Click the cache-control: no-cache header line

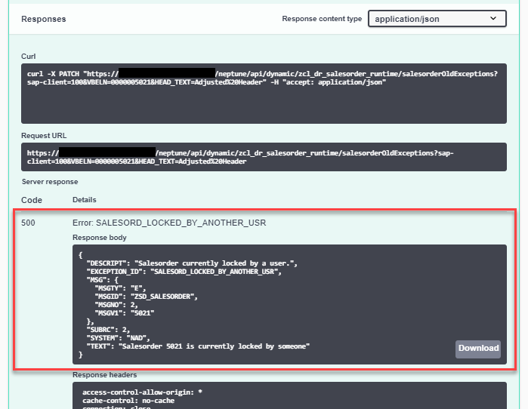128,401
